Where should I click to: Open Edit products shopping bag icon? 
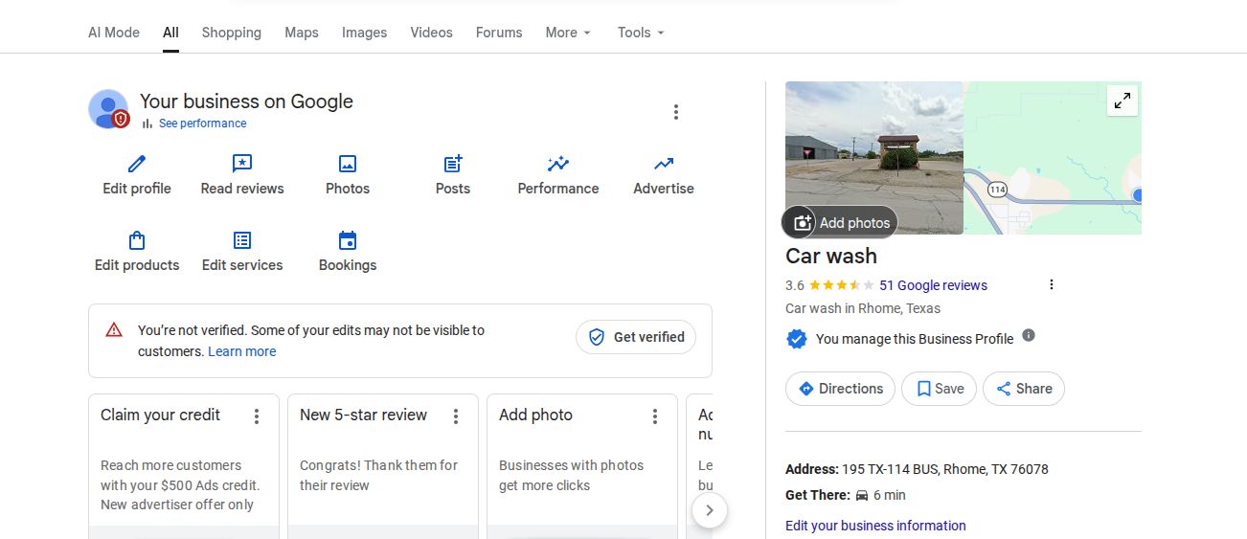(x=137, y=240)
